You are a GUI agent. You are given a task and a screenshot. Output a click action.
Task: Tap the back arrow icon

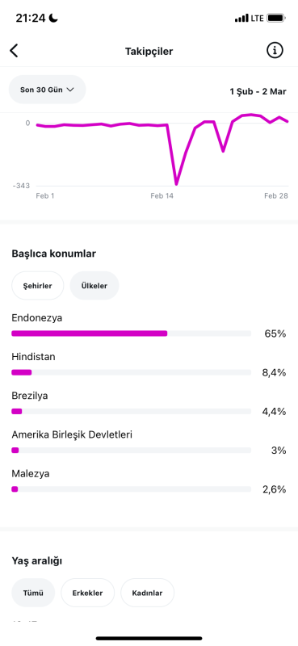[x=14, y=51]
